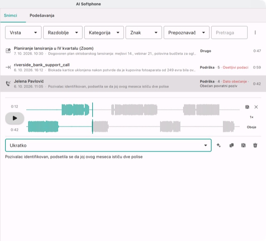Open the Kategorija filter dropdown
Screen dimensions: 266x241
(x=104, y=32)
